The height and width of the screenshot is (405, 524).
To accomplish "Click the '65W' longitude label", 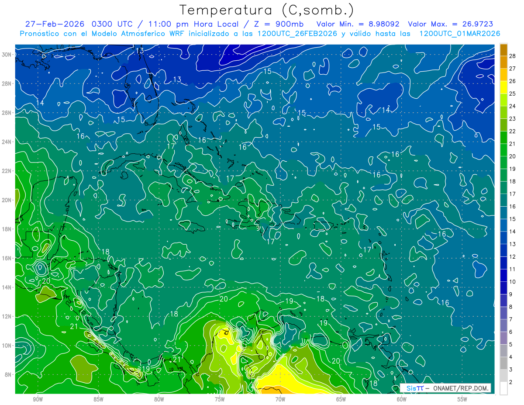I will tap(341, 399).
